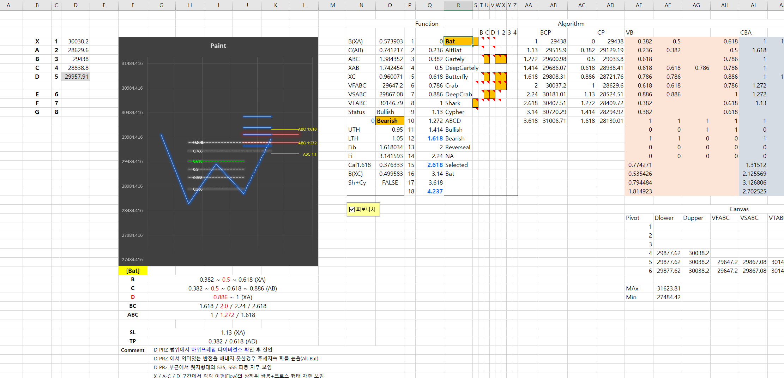Select the Butterfly pattern cell
This screenshot has width=784, height=378.
458,77
